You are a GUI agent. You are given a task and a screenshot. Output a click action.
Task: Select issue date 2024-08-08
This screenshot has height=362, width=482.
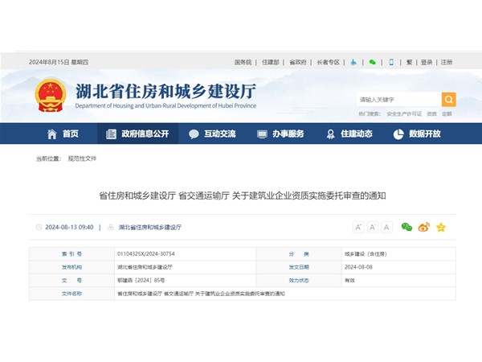358,267
